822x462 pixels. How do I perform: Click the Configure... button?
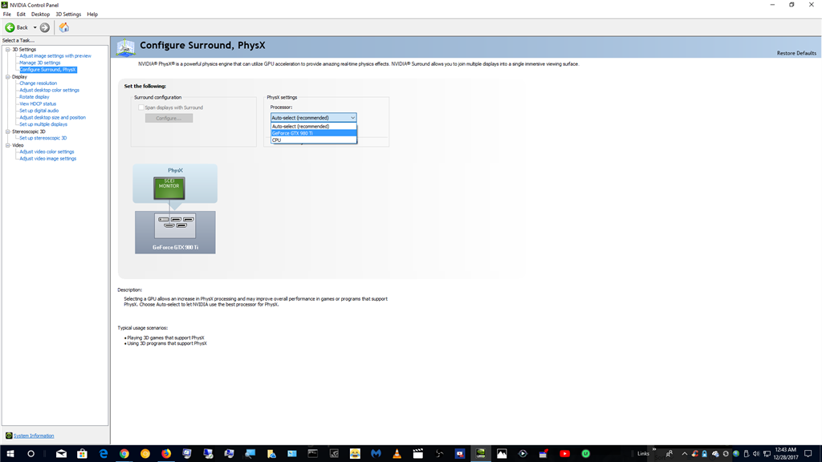point(169,118)
